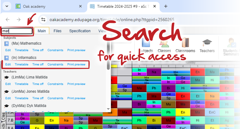Click the Oak academy tab favicon
Viewport: 240px width, 129px height.
point(18,7)
